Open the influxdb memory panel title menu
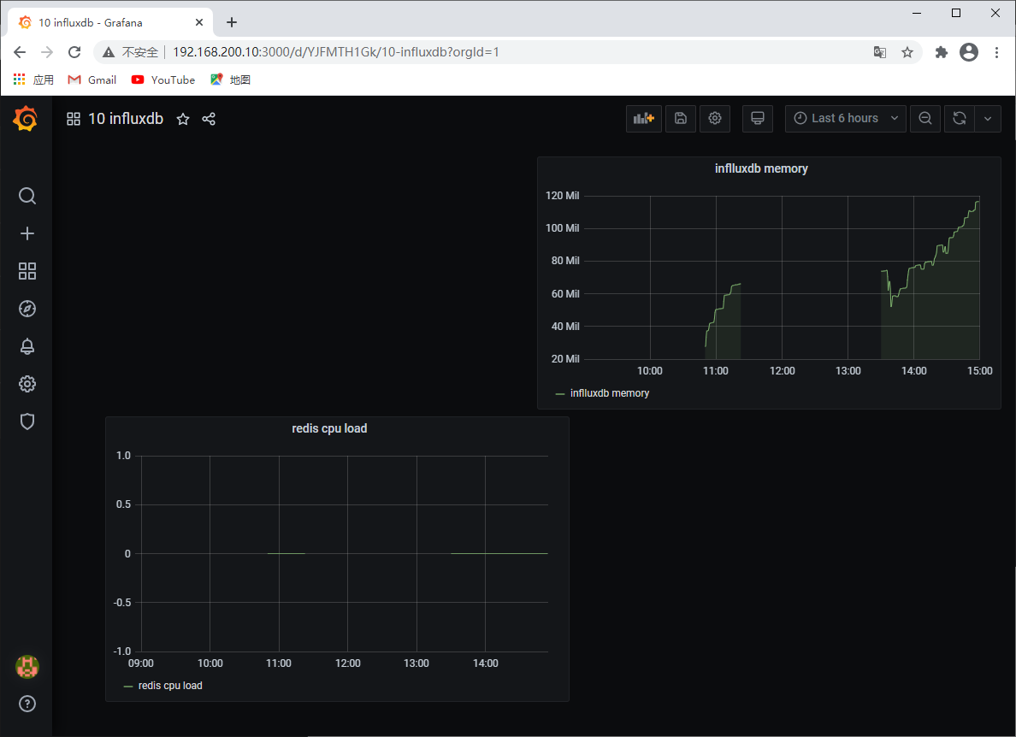Image resolution: width=1016 pixels, height=737 pixels. 760,168
